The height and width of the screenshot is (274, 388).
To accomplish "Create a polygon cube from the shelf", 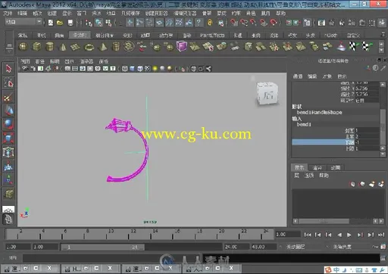I will [x=37, y=47].
